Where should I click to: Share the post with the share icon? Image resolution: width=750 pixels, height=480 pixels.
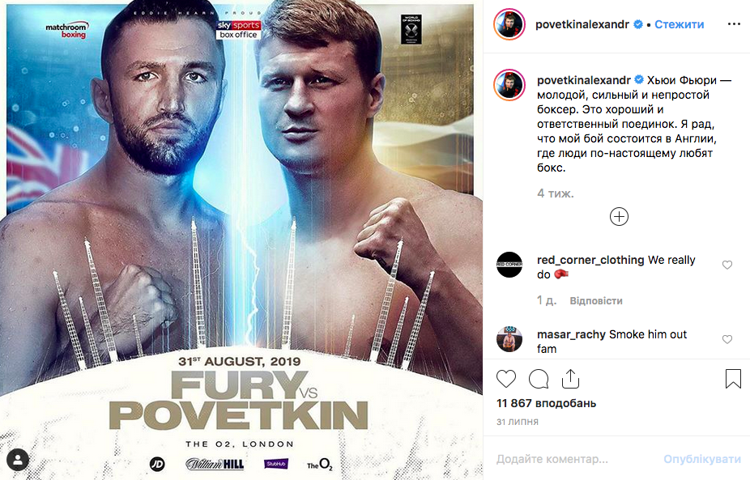[x=570, y=379]
